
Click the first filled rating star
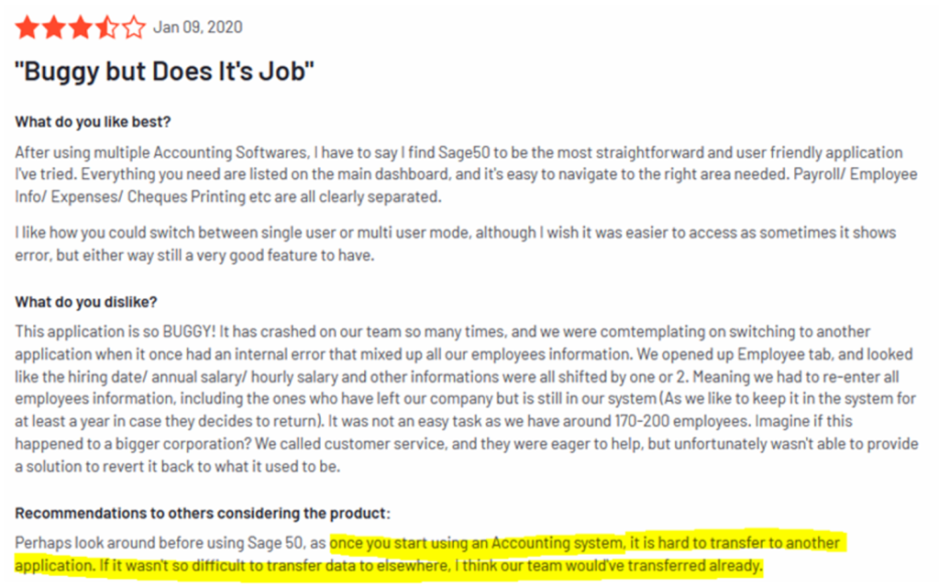point(27,28)
